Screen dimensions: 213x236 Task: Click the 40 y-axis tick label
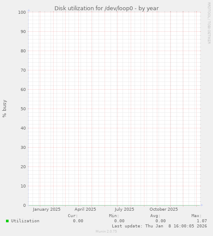click(23, 128)
